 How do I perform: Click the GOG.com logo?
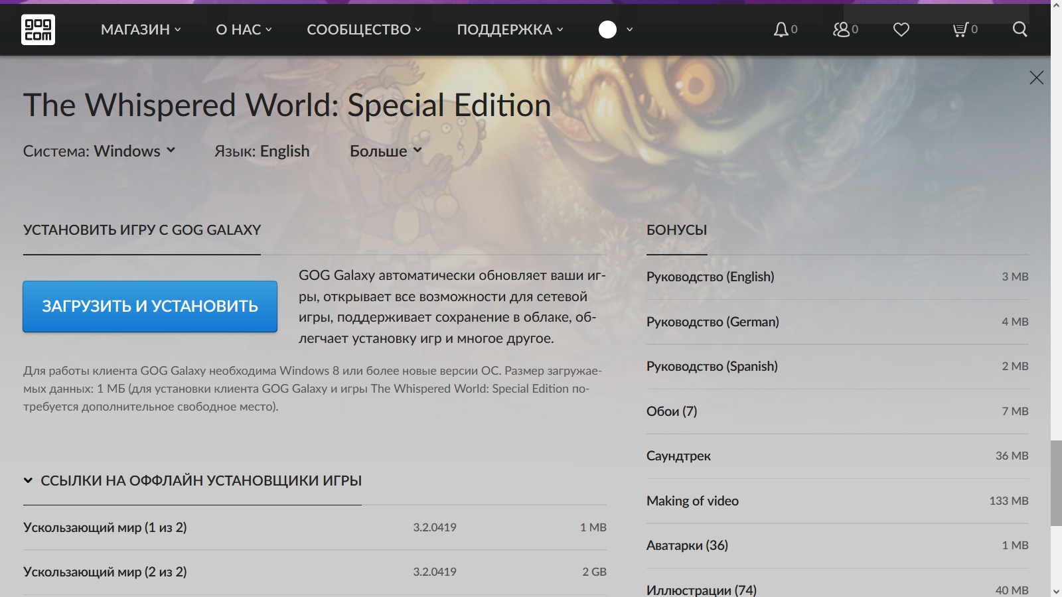(38, 29)
